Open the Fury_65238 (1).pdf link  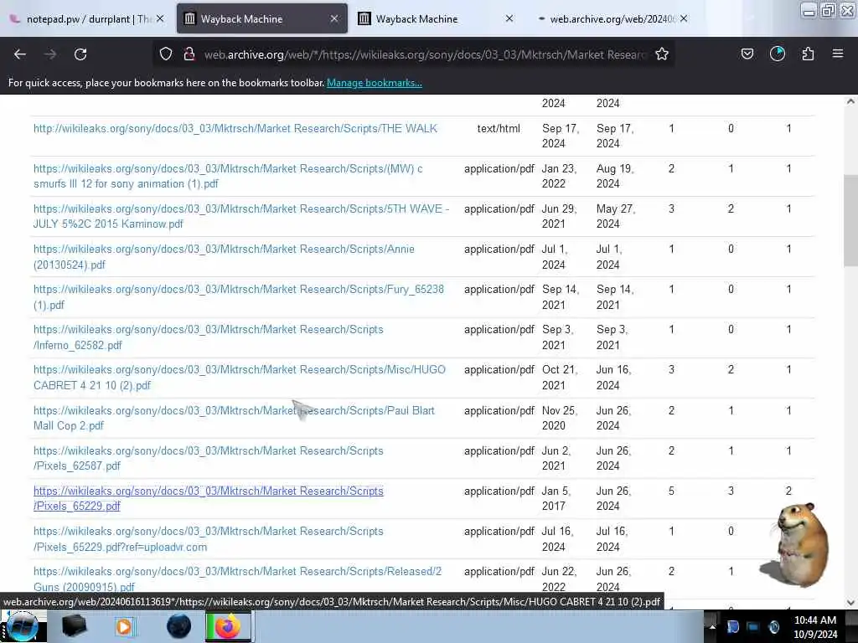(239, 297)
